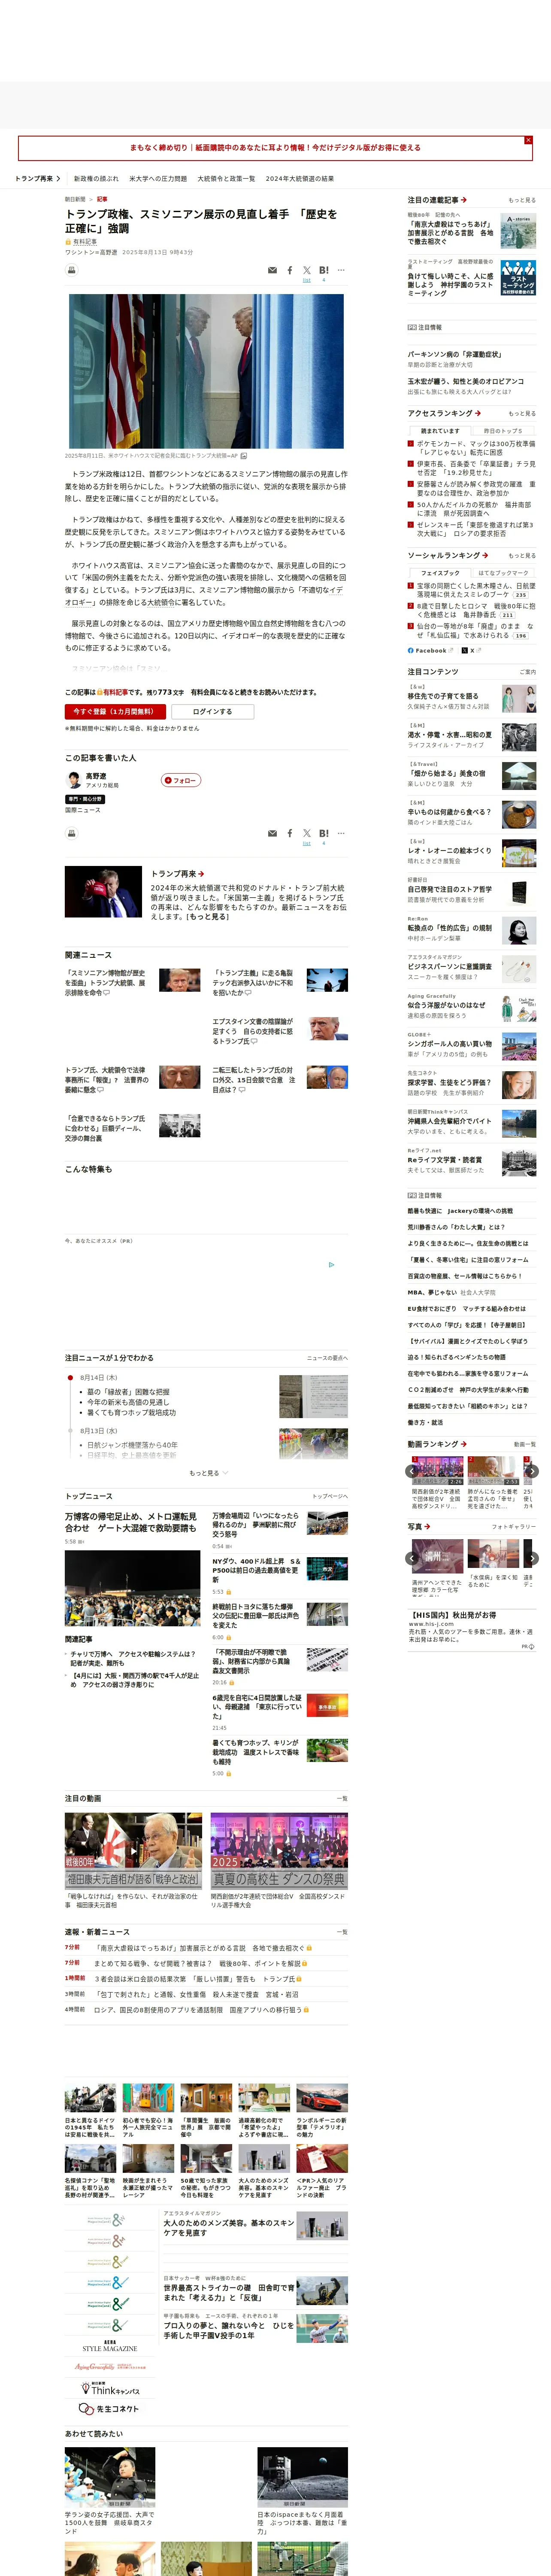The image size is (551, 2576).
Task: Expand もっと見る in トランプ再来 description
Action: click(208, 916)
